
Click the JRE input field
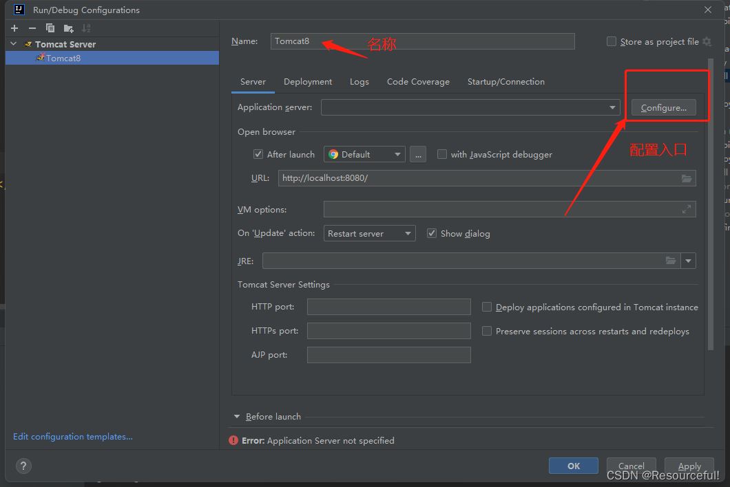coord(471,261)
